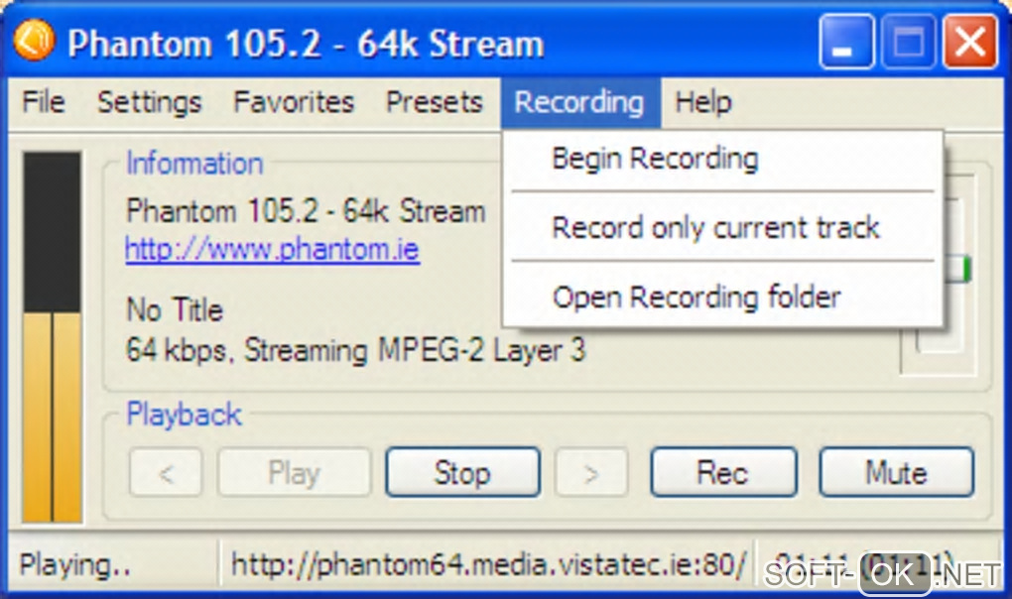Stop the stream playback
The height and width of the screenshot is (599, 1012).
point(462,473)
